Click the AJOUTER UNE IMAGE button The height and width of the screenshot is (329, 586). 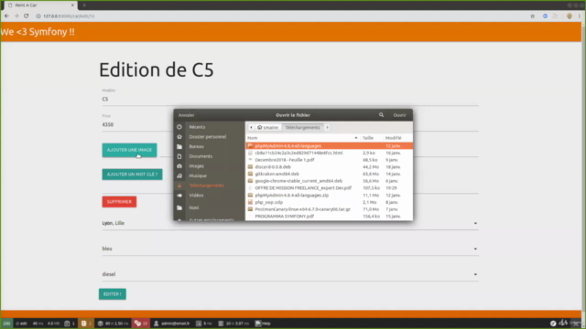click(129, 150)
